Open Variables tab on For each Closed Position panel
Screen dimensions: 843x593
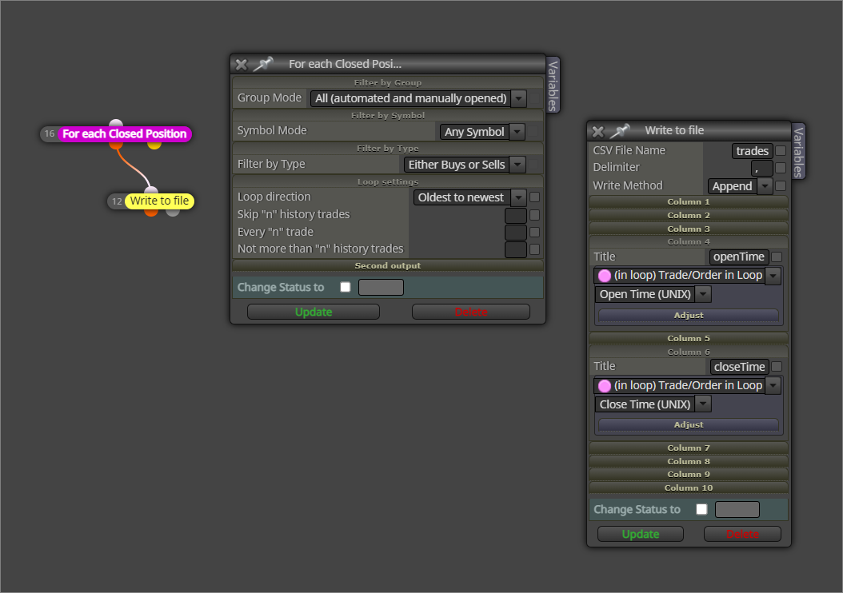click(553, 85)
